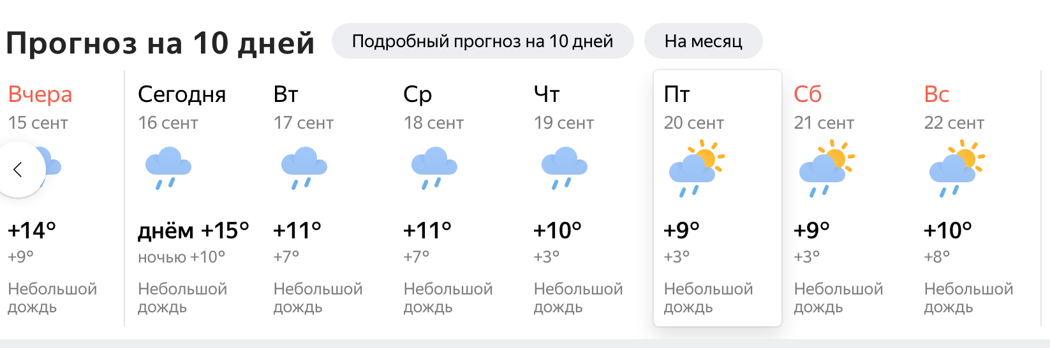Click the rain cloud icon for Сегодня
Image resolution: width=1050 pixels, height=348 pixels.
point(168,168)
